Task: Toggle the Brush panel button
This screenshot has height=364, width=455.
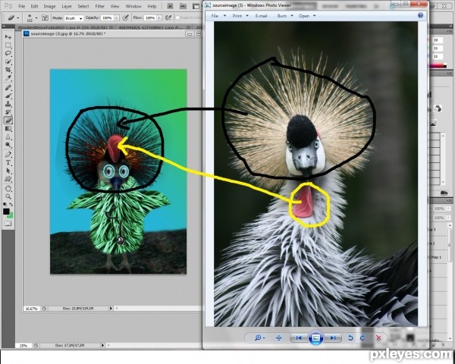Action: (x=45, y=17)
